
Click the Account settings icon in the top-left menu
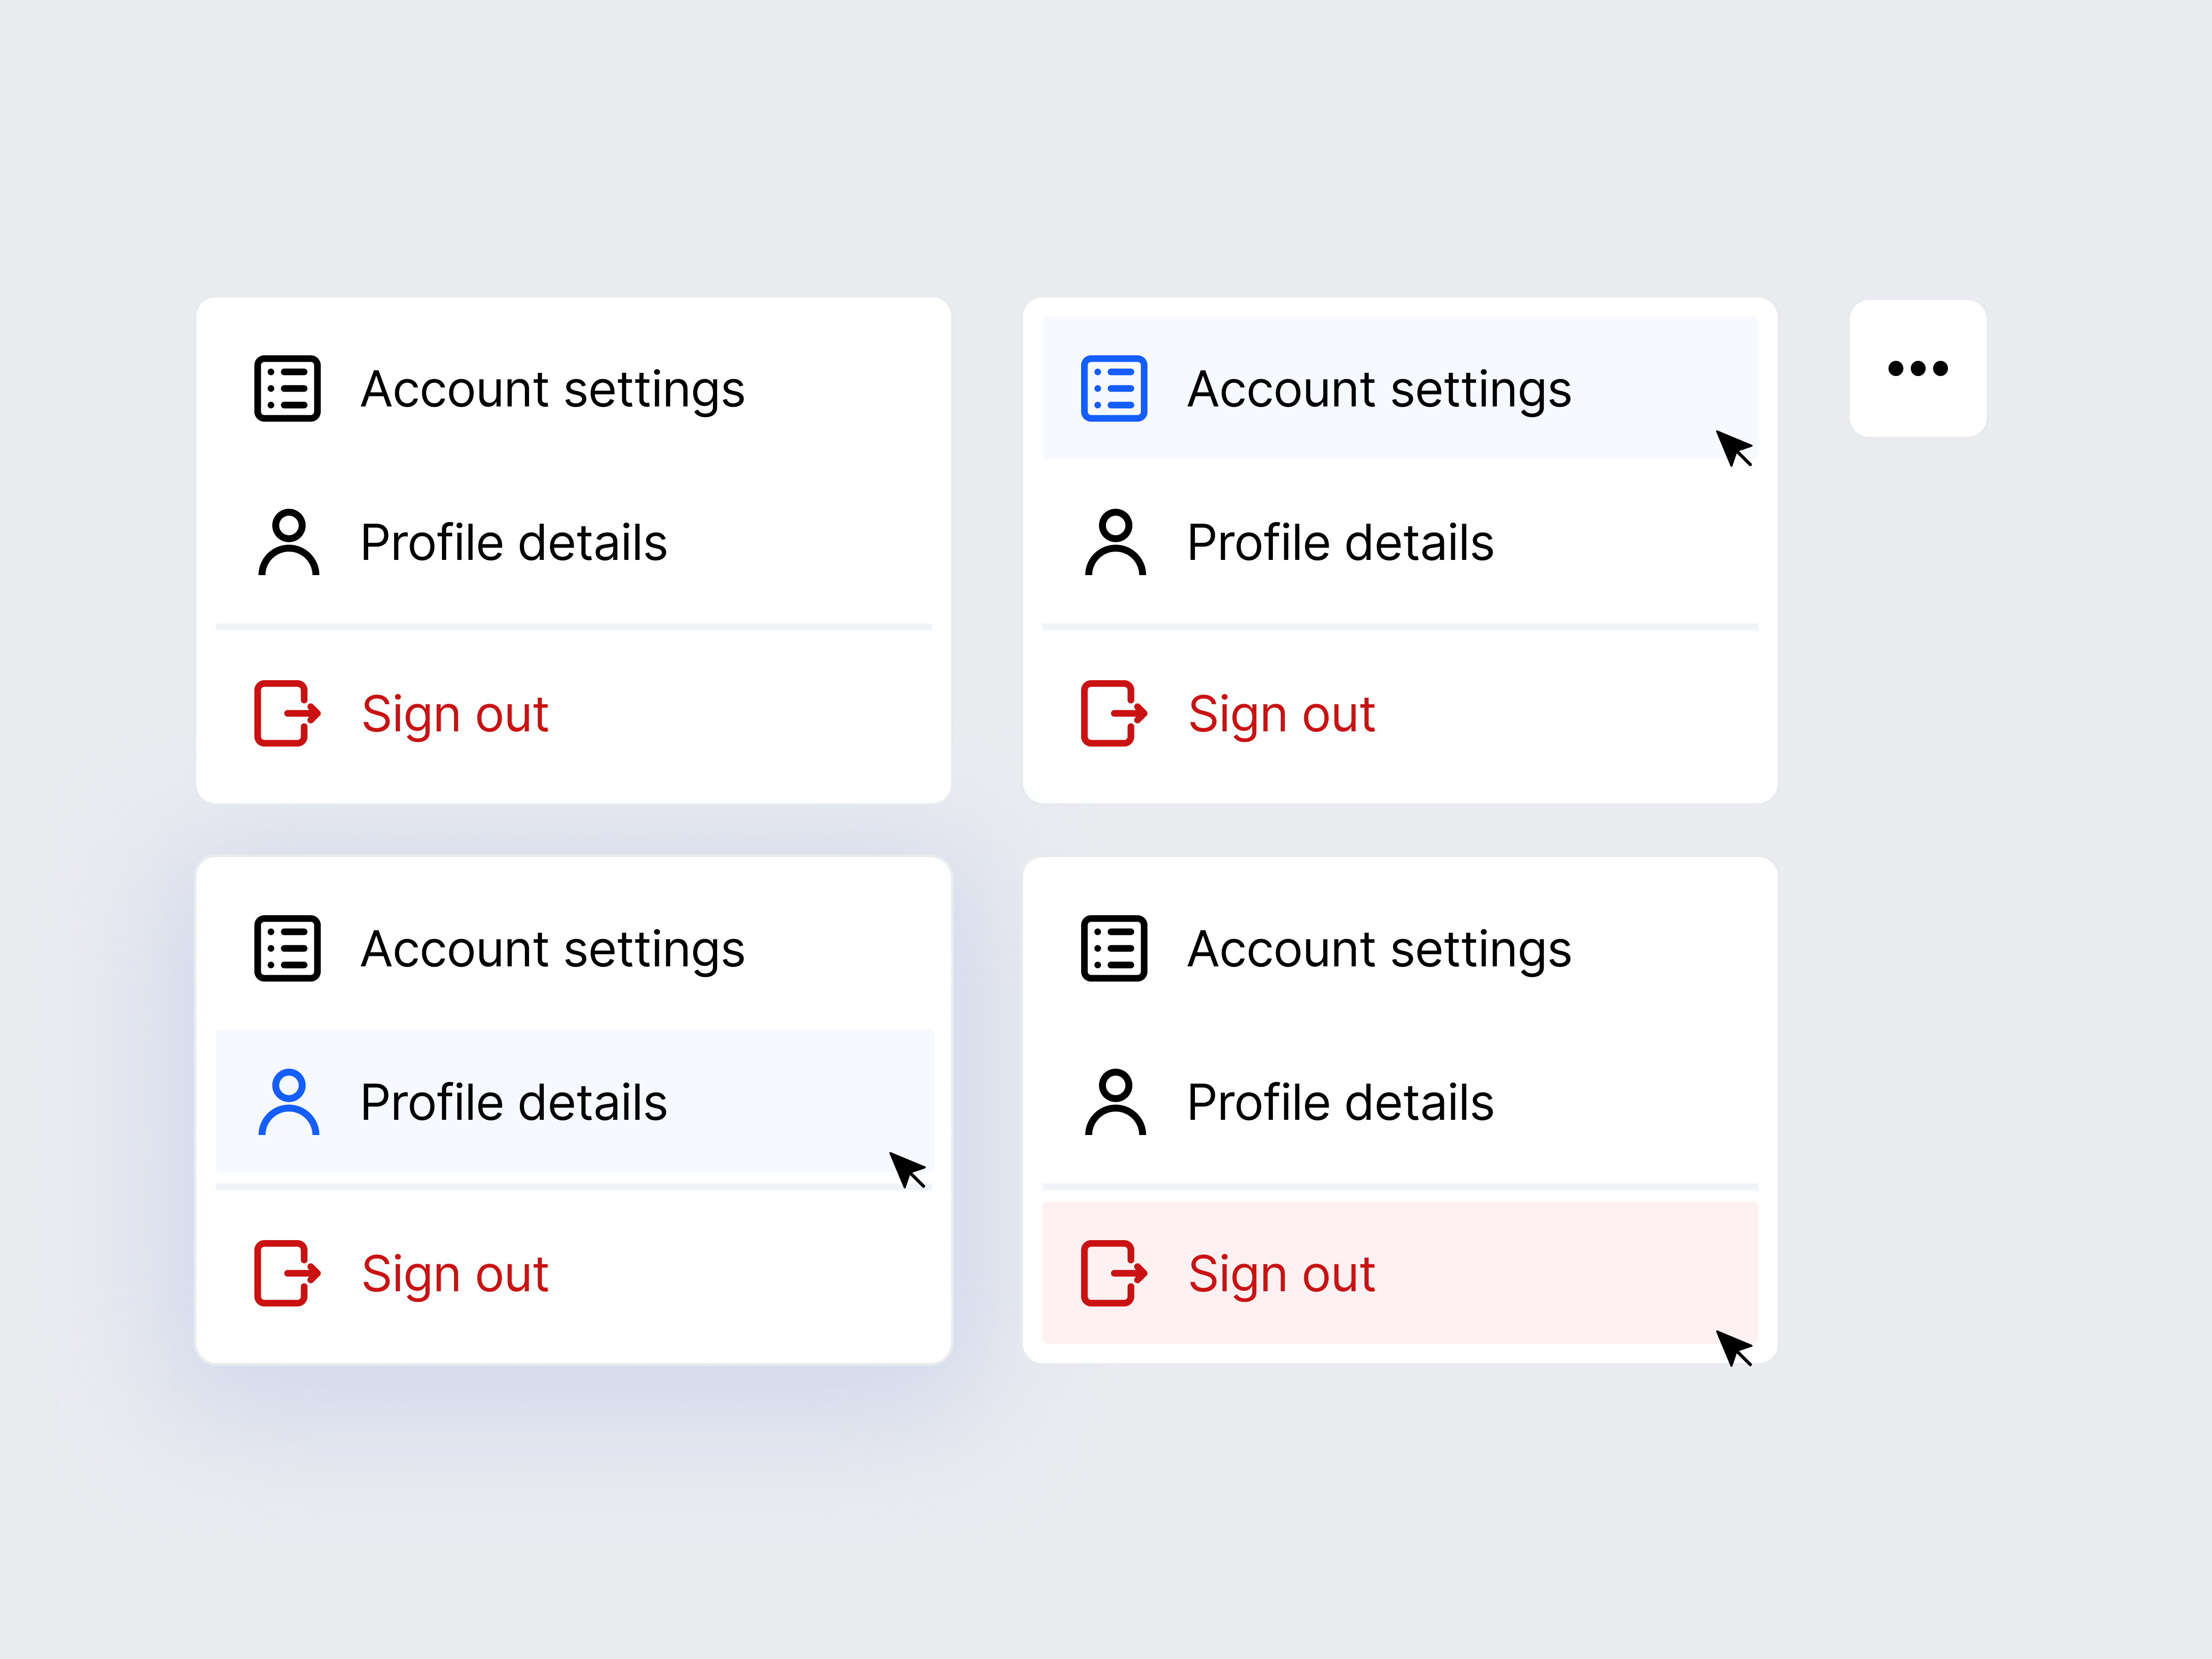click(287, 388)
